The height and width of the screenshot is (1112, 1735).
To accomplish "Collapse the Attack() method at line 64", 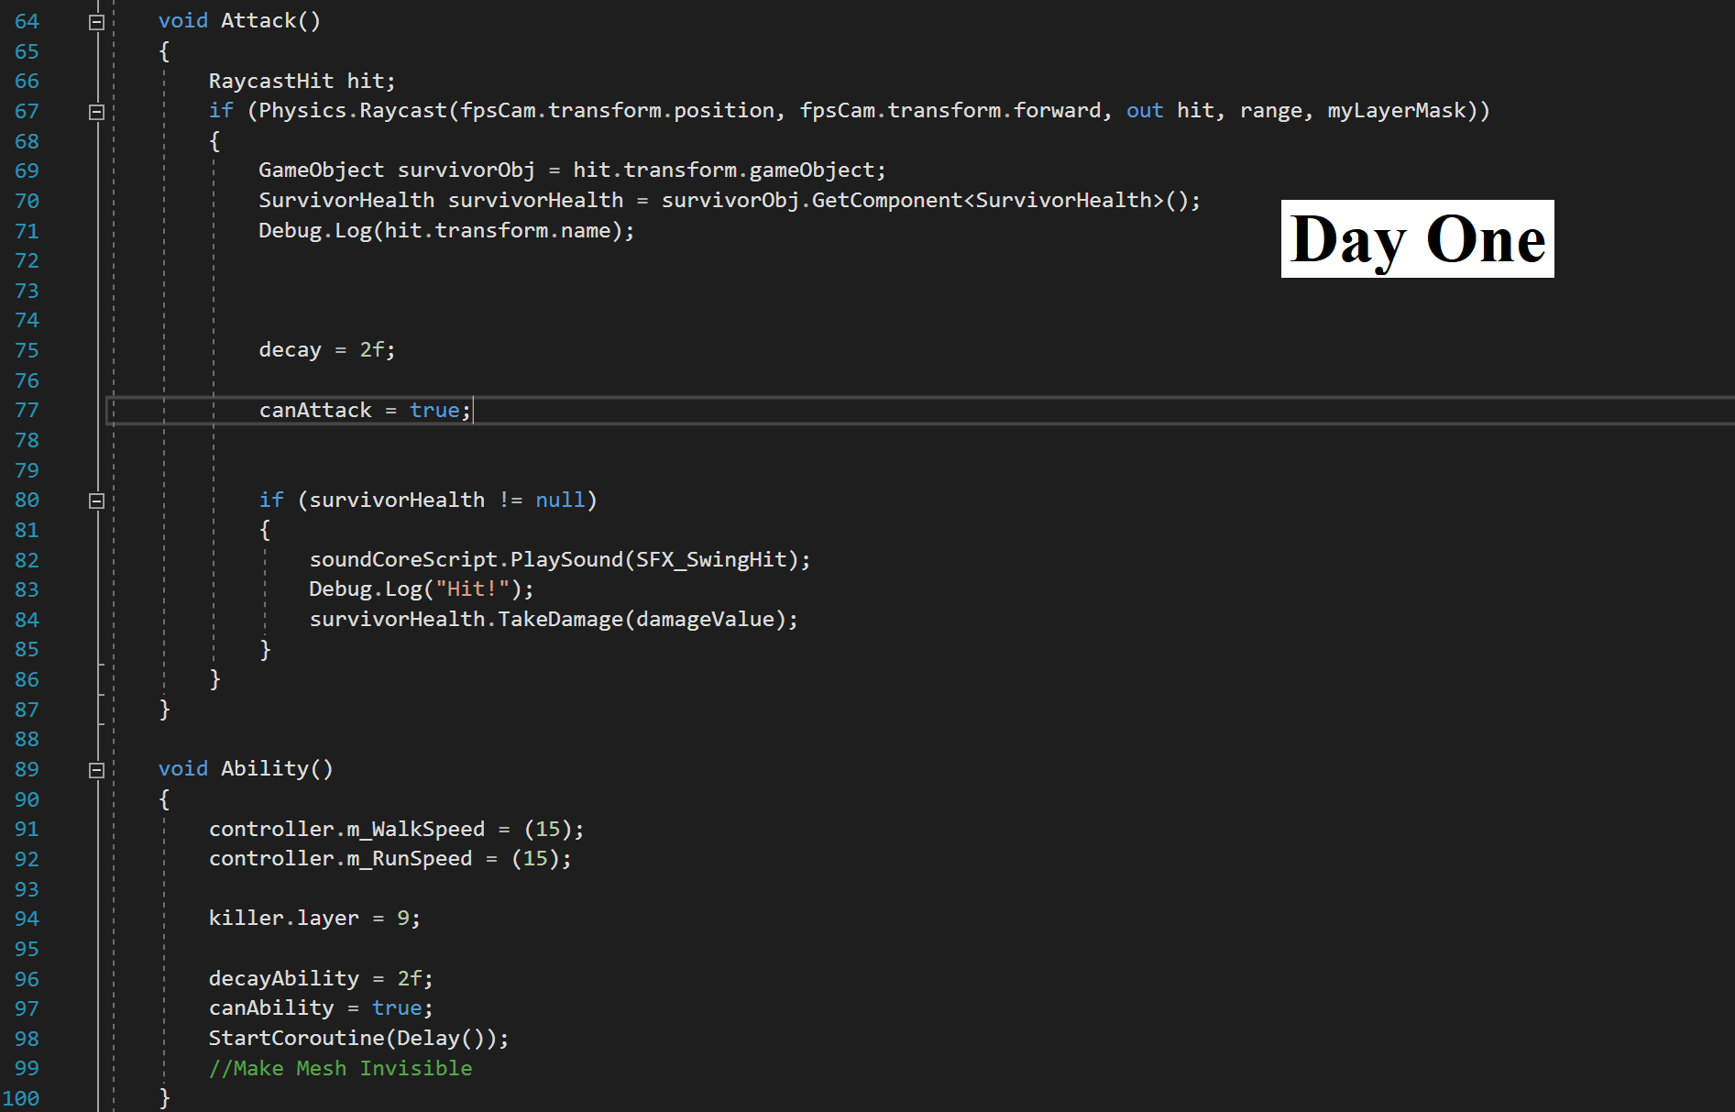I will (x=96, y=22).
